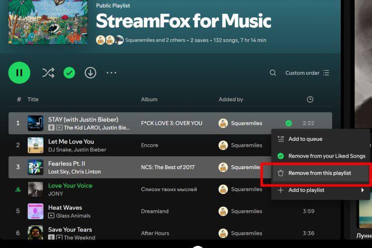The width and height of the screenshot is (372, 248).
Task: Choose Remove from this playlist
Action: click(320, 173)
